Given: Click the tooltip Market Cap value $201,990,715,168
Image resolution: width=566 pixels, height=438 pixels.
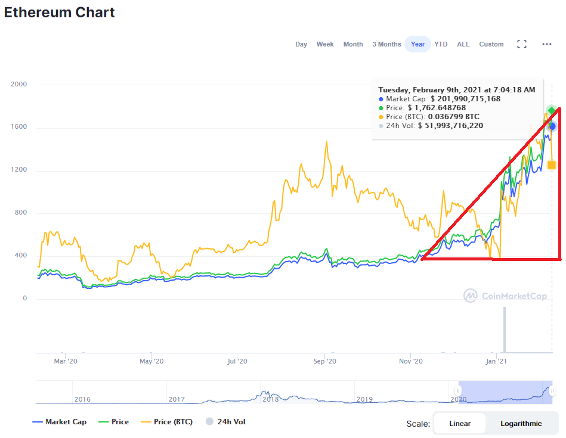Looking at the screenshot, I should 465,99.
